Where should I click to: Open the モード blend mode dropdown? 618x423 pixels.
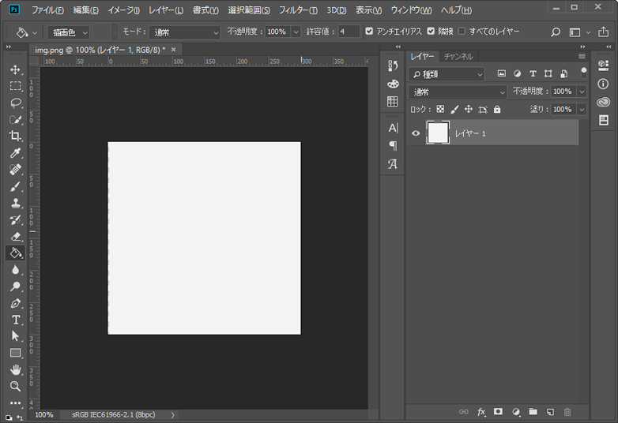point(184,32)
